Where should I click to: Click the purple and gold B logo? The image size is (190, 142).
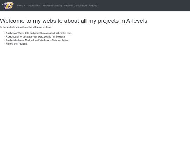tap(8, 6)
